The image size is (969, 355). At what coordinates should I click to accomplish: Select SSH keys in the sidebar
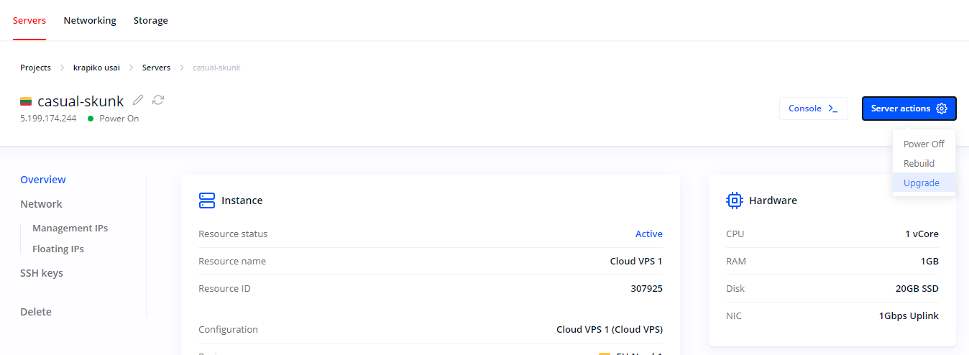(42, 273)
